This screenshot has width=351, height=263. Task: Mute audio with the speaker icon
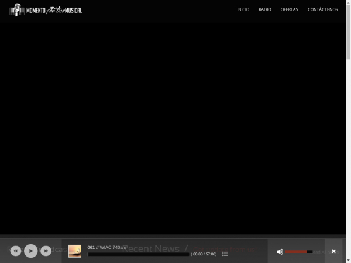(x=280, y=252)
